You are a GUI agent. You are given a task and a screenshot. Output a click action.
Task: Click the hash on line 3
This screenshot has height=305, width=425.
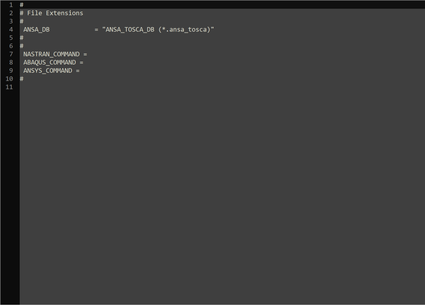click(22, 21)
